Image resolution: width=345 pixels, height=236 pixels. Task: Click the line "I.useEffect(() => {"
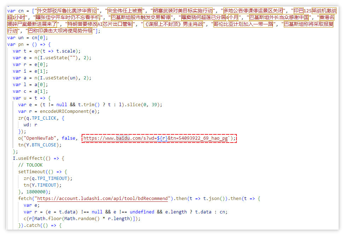[39, 158]
